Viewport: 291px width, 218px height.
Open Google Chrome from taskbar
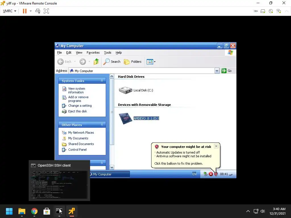point(34,211)
